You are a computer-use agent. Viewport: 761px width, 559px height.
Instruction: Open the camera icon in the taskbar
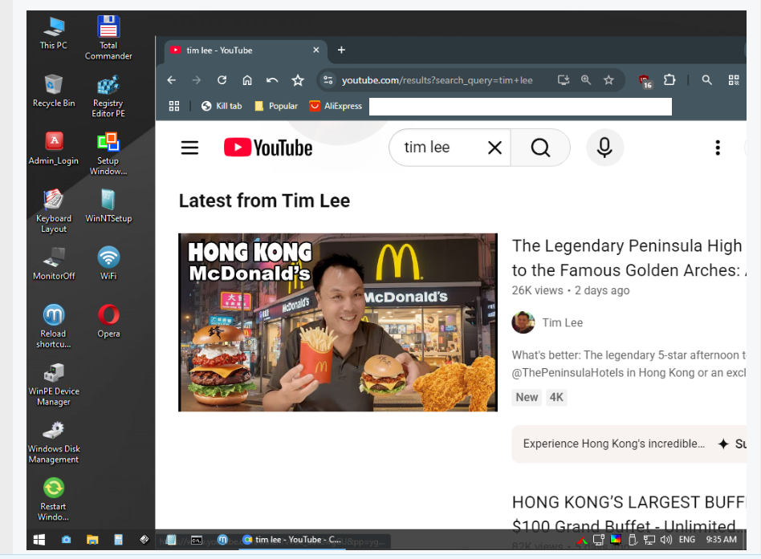[67, 540]
